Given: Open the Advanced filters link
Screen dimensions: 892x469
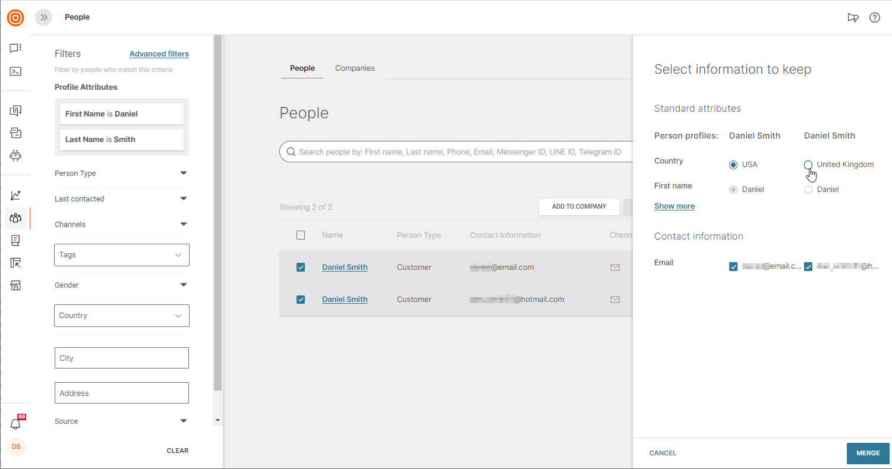Looking at the screenshot, I should (x=159, y=54).
